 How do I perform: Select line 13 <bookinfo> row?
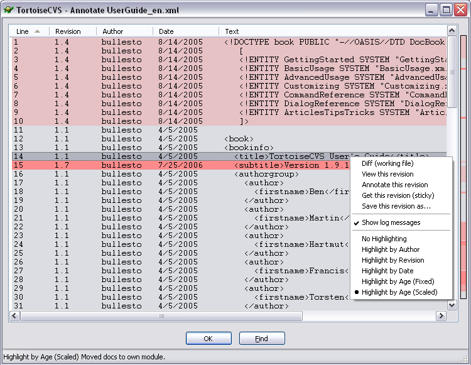click(229, 147)
